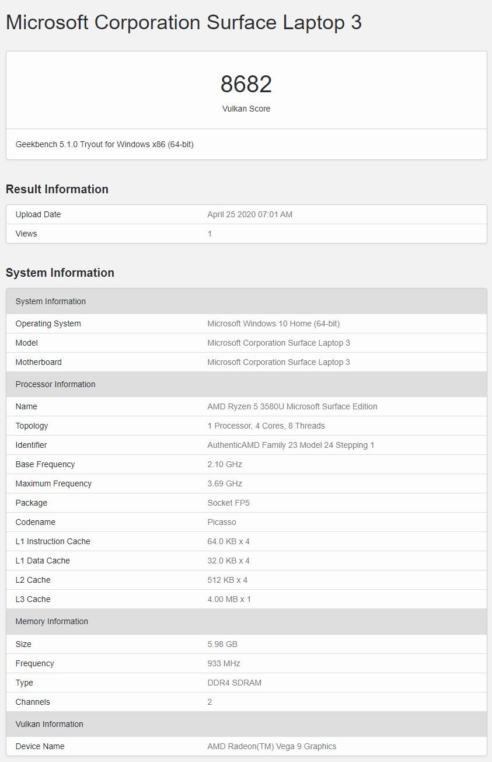The height and width of the screenshot is (762, 492).
Task: Select the memory size "5.98 GB"
Action: 222,644
